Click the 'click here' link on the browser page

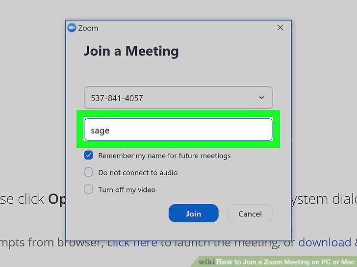click(132, 244)
